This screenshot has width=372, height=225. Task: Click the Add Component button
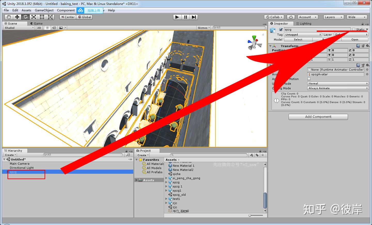point(318,117)
